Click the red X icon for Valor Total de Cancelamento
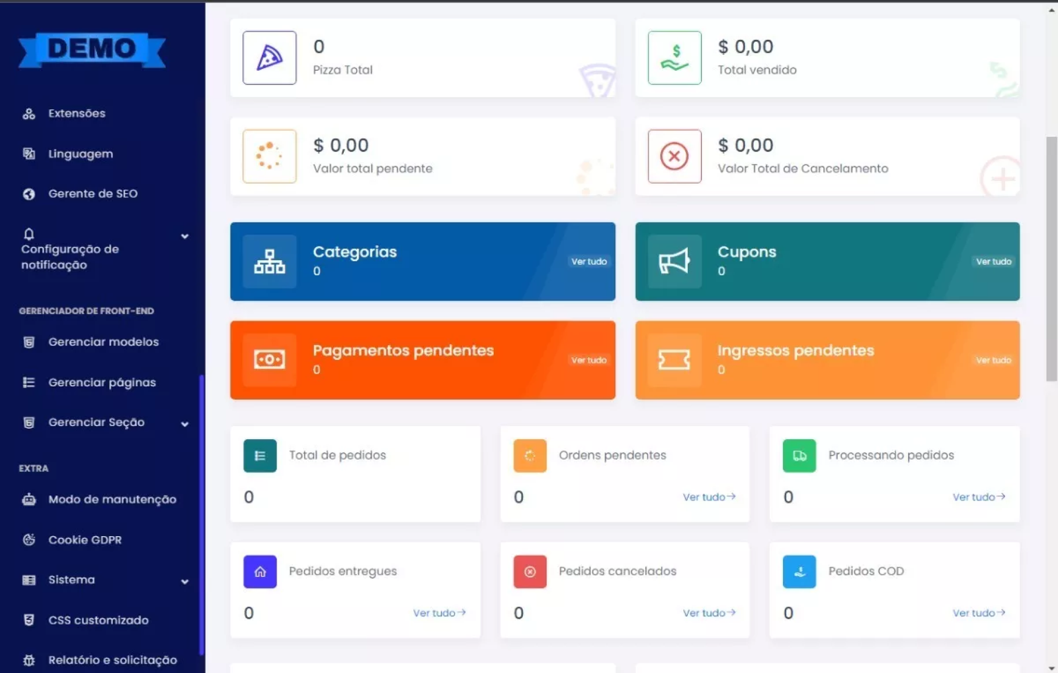 (674, 156)
